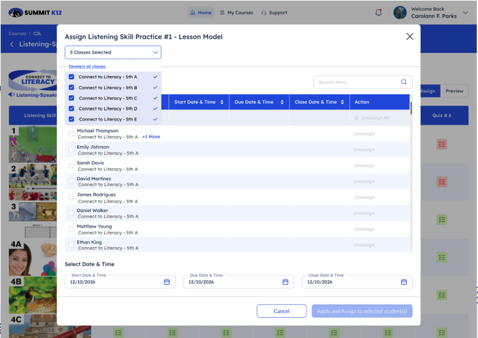
Task: Select the Sarah Davis checkbox
Action: point(72,166)
